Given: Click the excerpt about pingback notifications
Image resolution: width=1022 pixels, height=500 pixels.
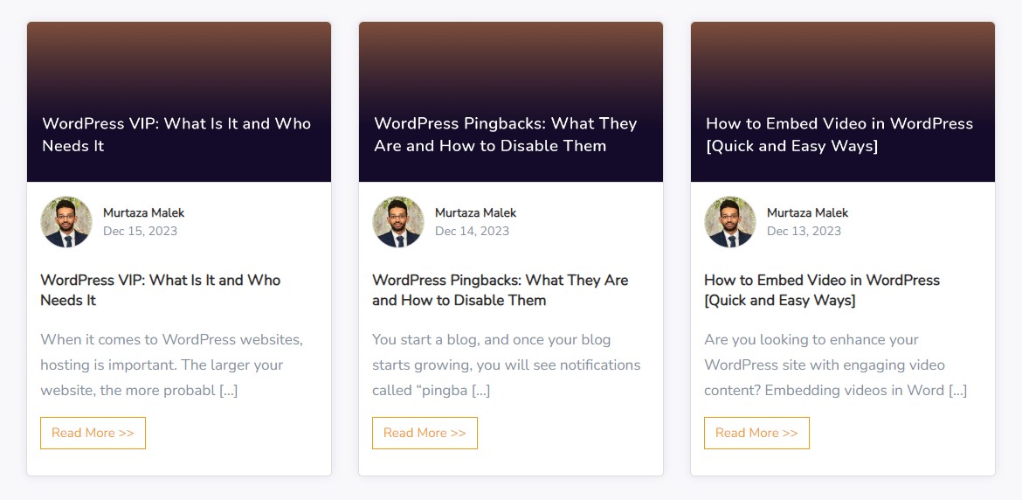Looking at the screenshot, I should 506,365.
